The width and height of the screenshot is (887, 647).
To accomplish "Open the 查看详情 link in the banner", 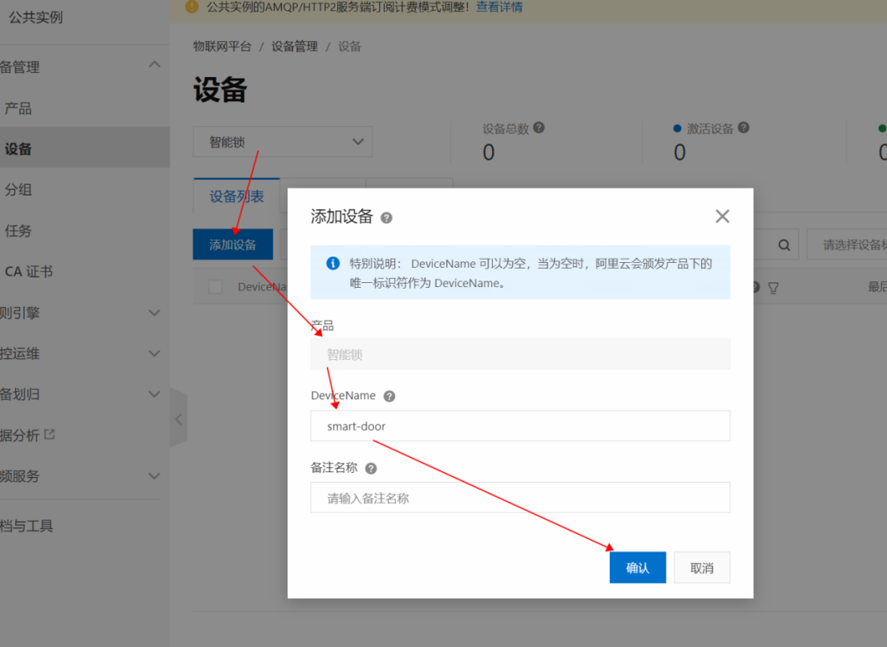I will point(497,7).
